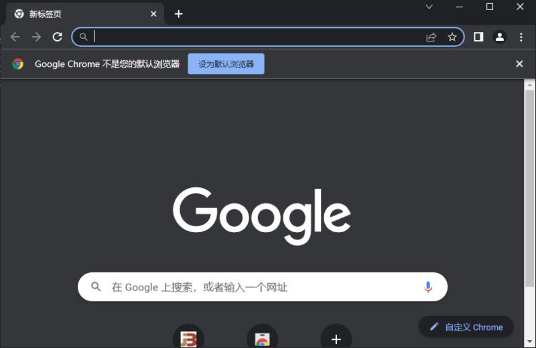The height and width of the screenshot is (348, 536).
Task: Go forward using the forward arrow
Action: tap(36, 37)
